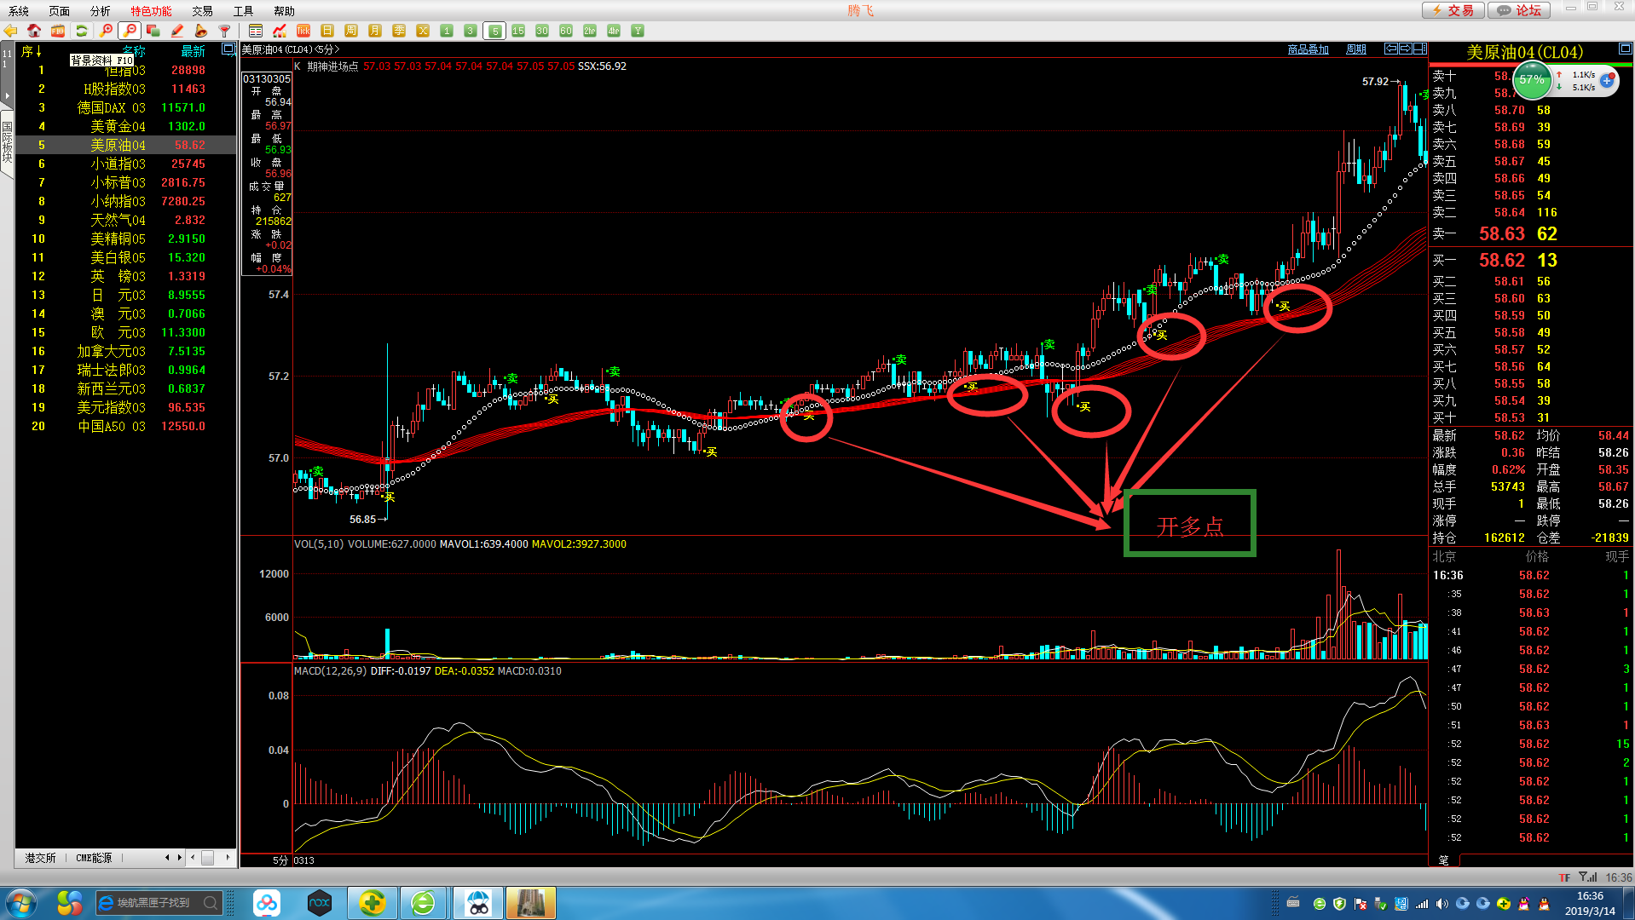
Task: Select the 3-minute period button
Action: 471,31
